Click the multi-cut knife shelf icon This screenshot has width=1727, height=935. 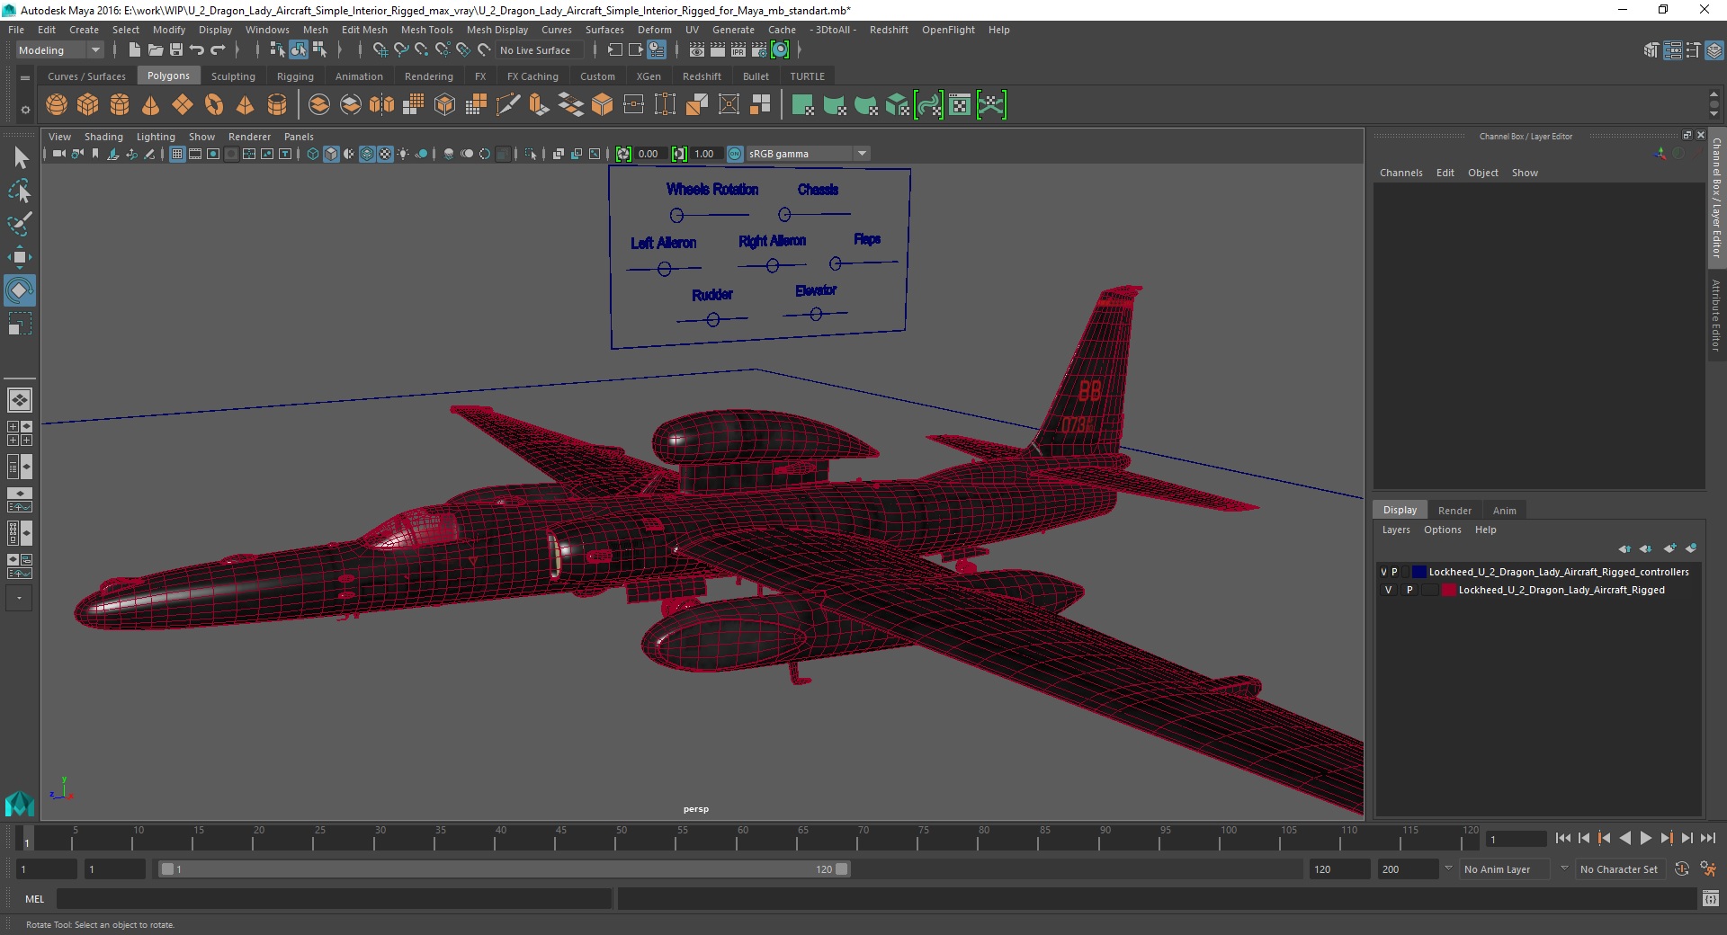[508, 105]
